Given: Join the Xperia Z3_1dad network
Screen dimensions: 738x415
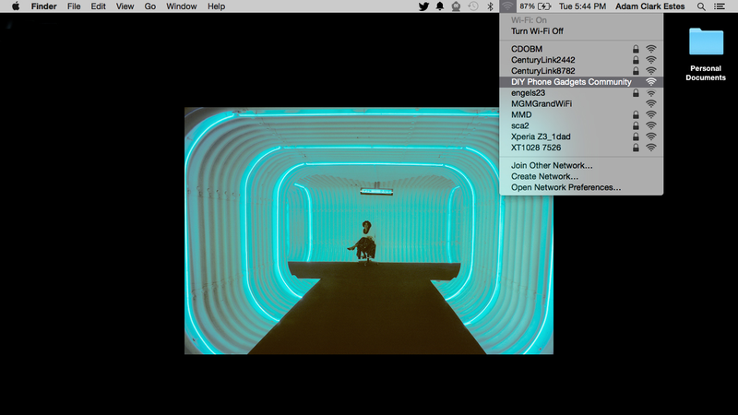Looking at the screenshot, I should pyautogui.click(x=581, y=136).
